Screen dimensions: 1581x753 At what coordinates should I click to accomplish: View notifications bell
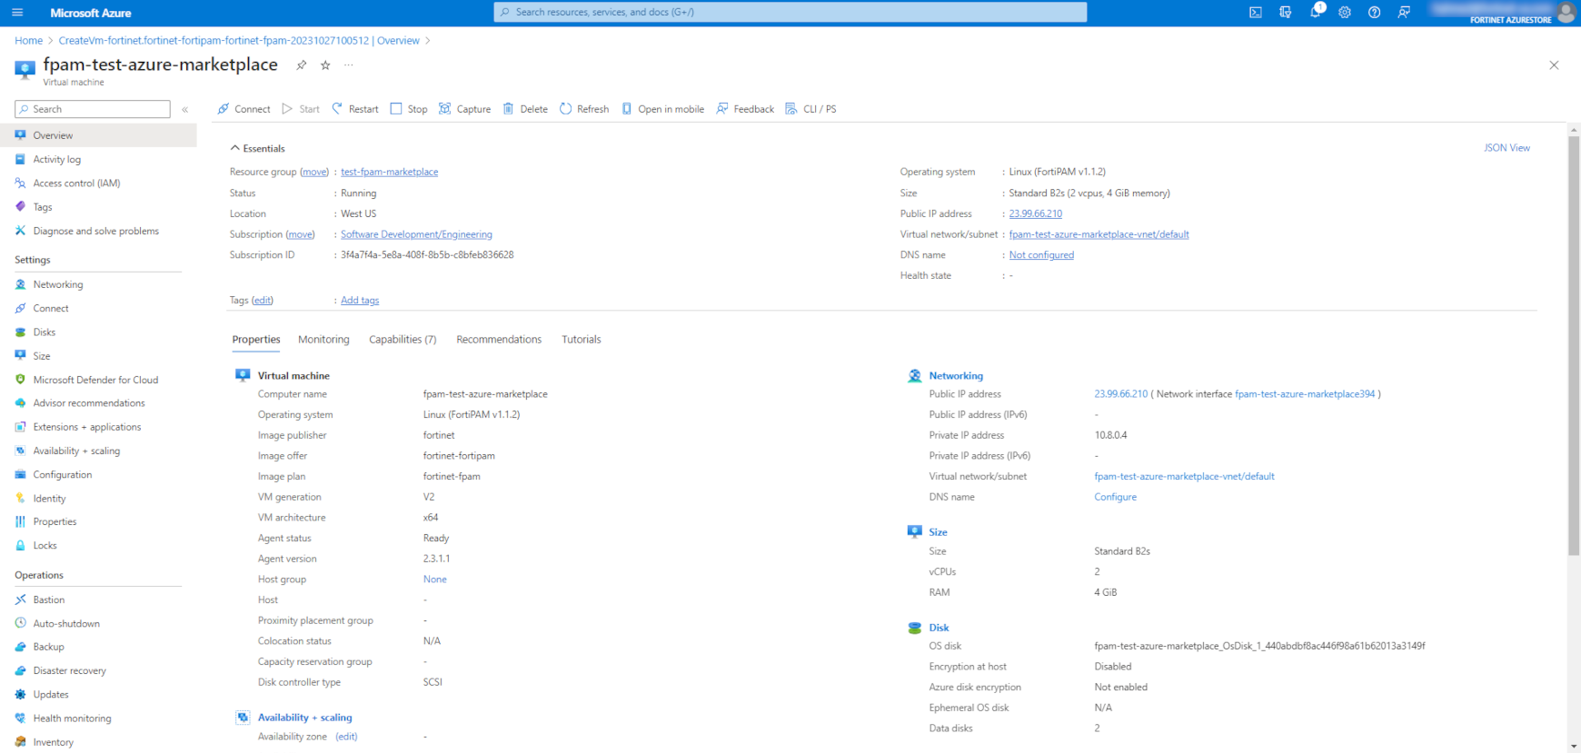click(x=1315, y=13)
